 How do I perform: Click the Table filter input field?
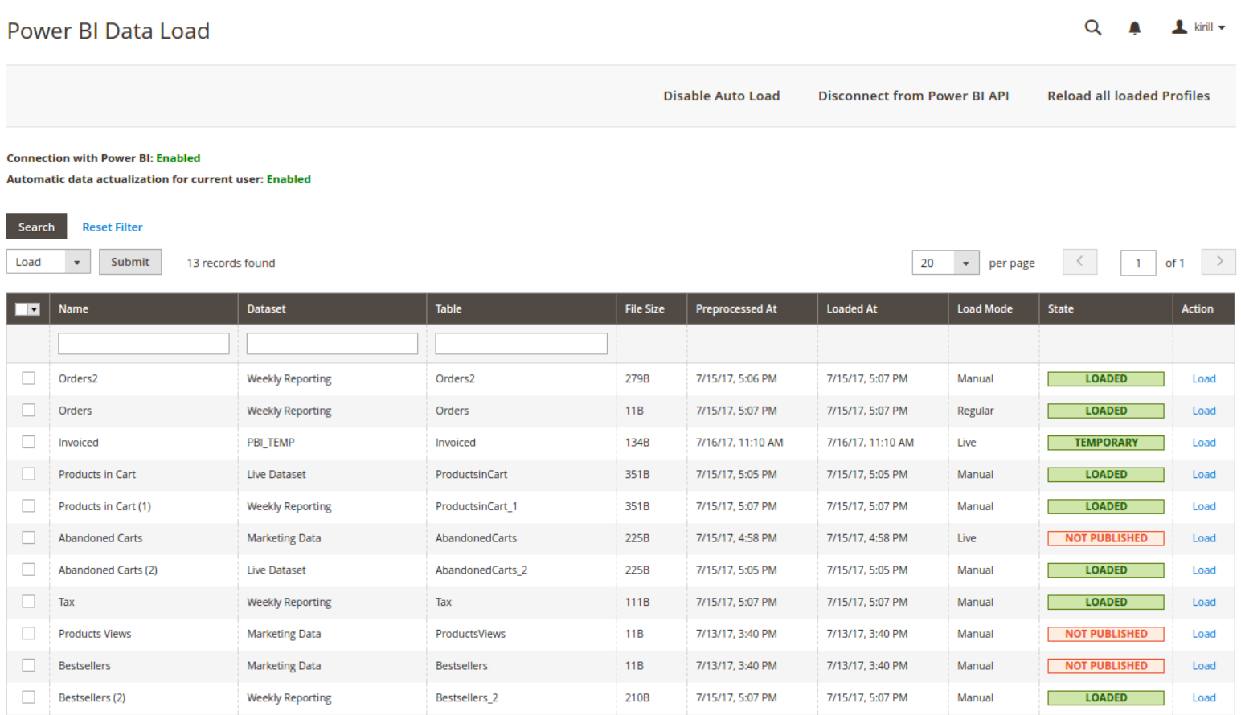point(521,344)
